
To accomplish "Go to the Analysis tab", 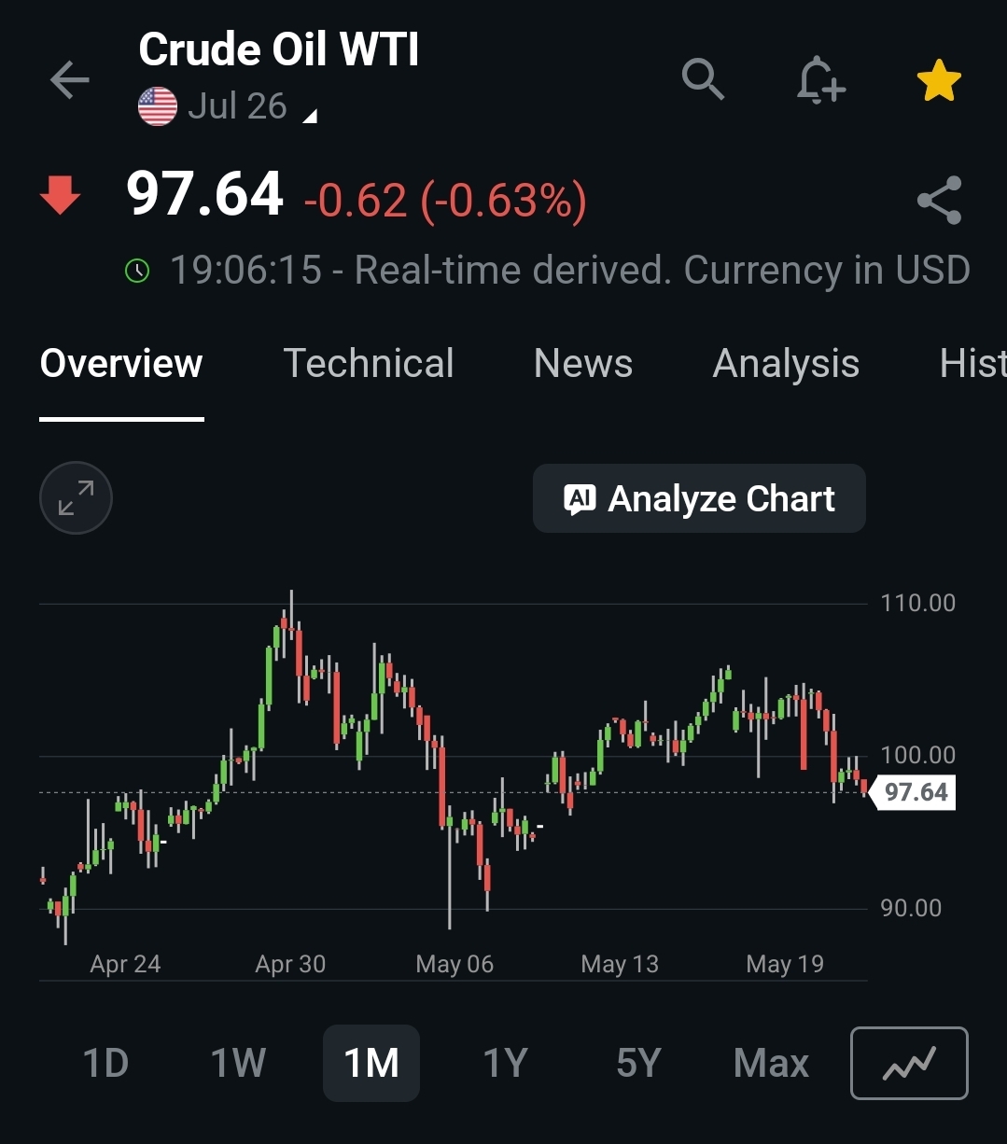I will pyautogui.click(x=786, y=364).
